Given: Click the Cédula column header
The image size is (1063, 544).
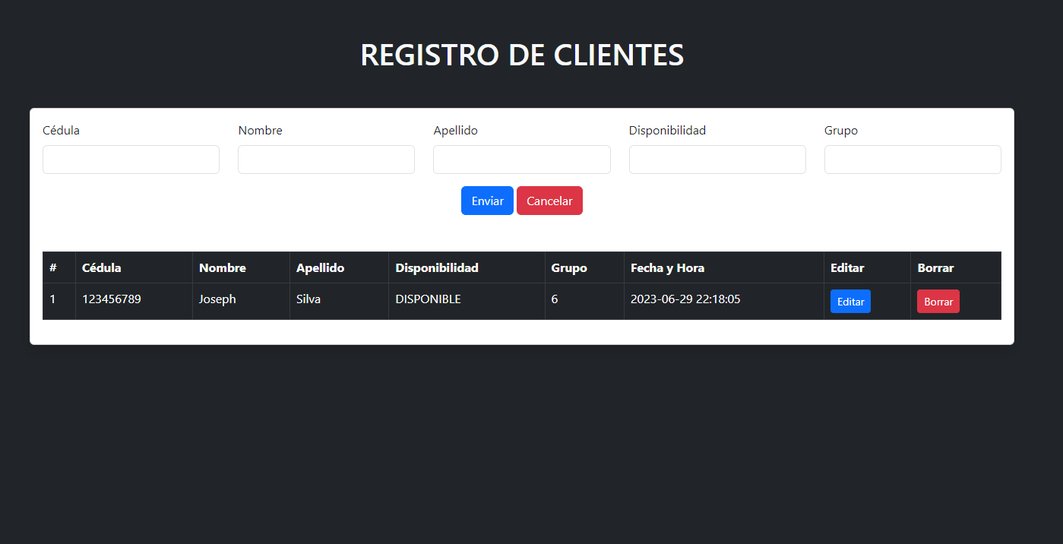Looking at the screenshot, I should click(x=134, y=267).
